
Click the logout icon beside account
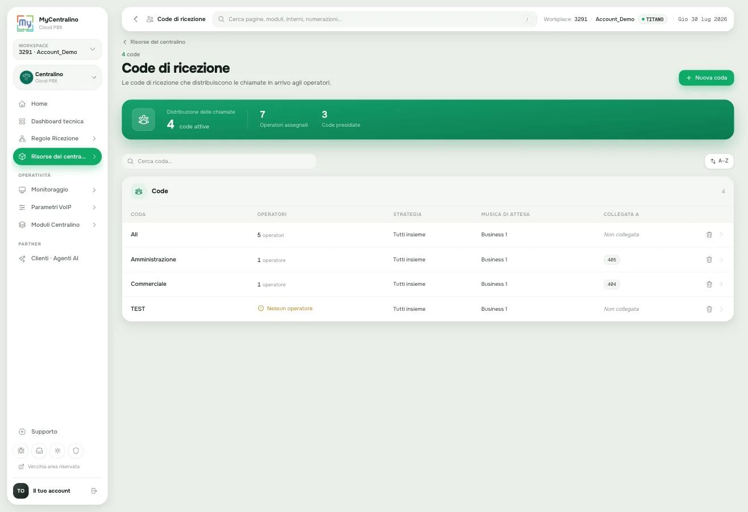94,491
